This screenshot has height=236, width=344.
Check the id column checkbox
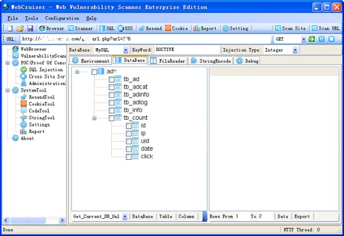[129, 126]
